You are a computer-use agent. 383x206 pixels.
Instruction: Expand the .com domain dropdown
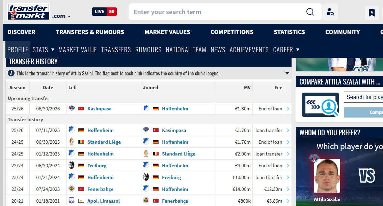pyautogui.click(x=61, y=16)
